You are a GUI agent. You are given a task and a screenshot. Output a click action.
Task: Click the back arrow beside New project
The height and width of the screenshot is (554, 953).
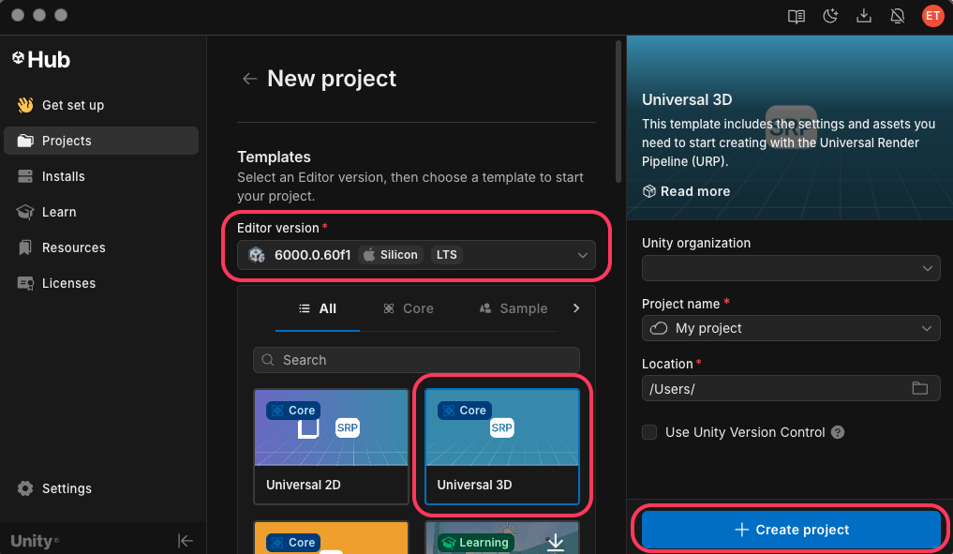pyautogui.click(x=249, y=79)
